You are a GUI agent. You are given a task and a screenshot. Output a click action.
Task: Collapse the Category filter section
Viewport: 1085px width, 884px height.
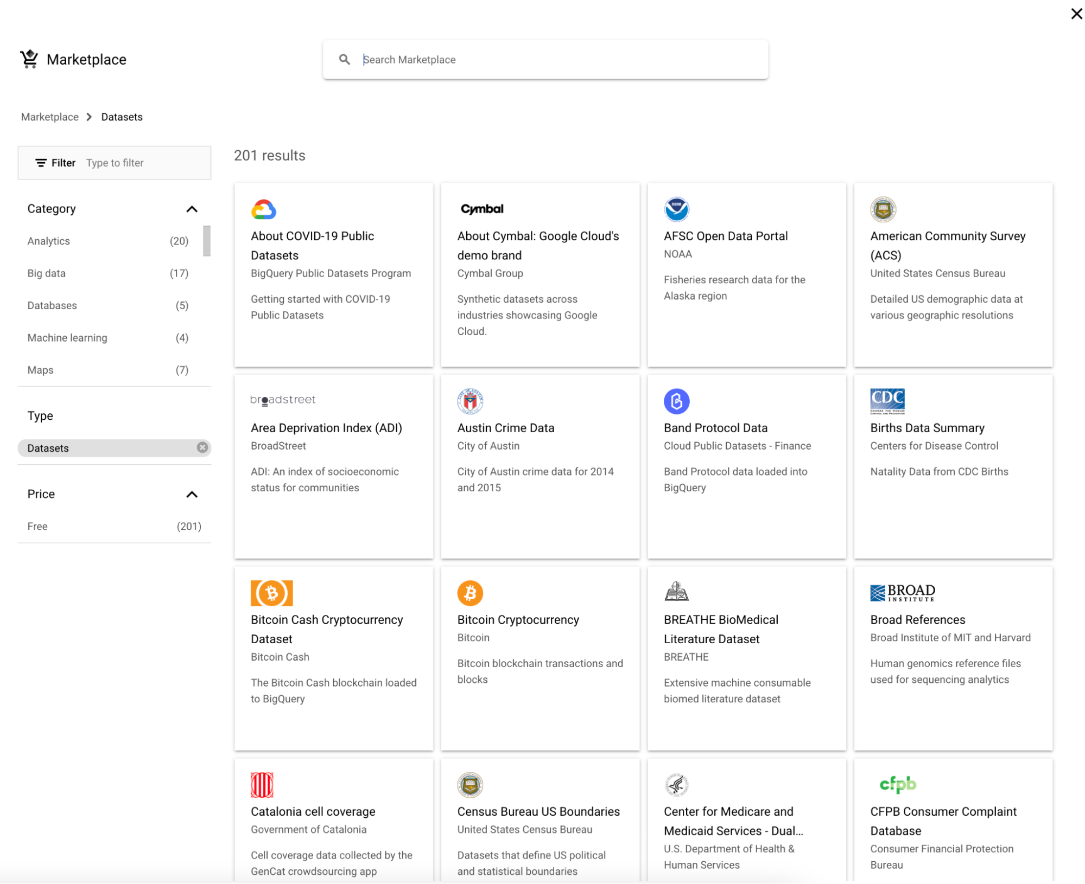point(192,209)
